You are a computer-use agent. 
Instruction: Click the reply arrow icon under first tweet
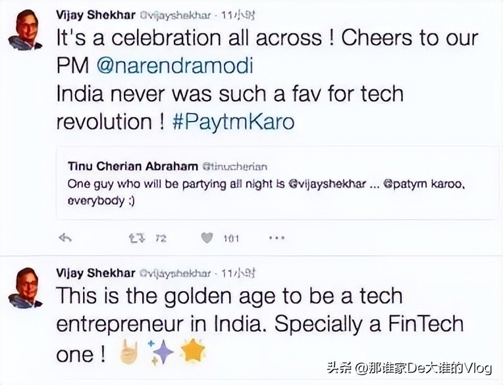click(65, 238)
